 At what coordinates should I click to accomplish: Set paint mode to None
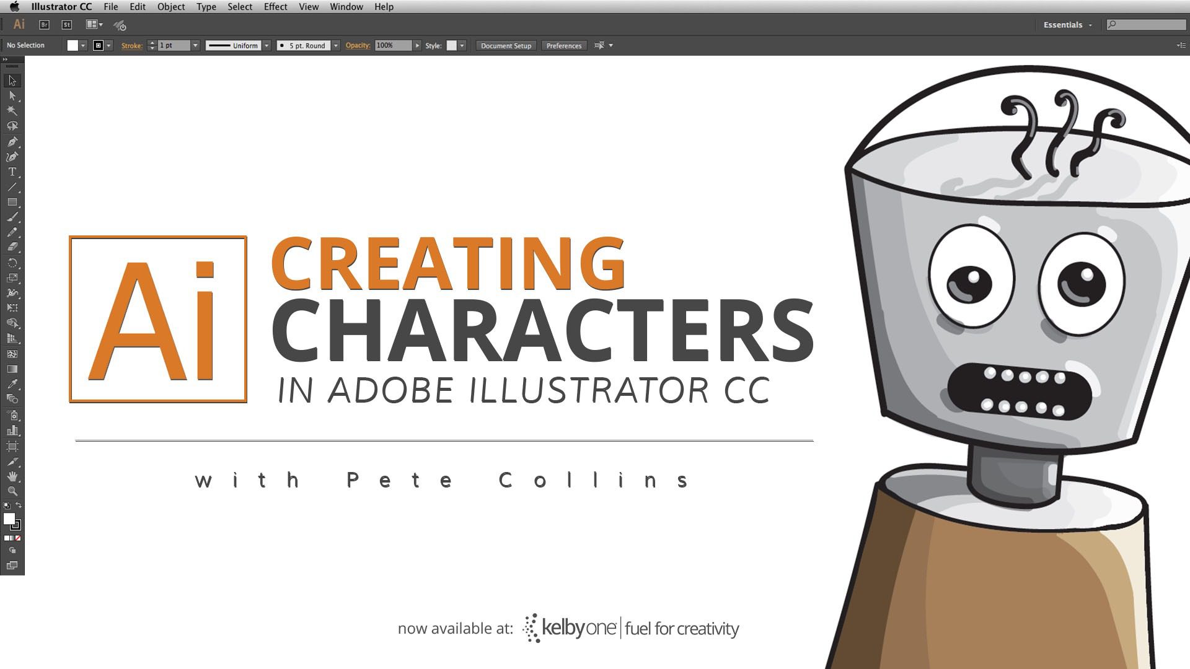18,538
